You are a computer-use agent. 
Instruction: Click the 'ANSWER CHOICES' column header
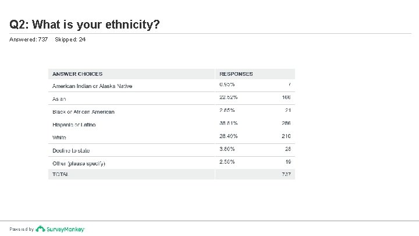77,74
